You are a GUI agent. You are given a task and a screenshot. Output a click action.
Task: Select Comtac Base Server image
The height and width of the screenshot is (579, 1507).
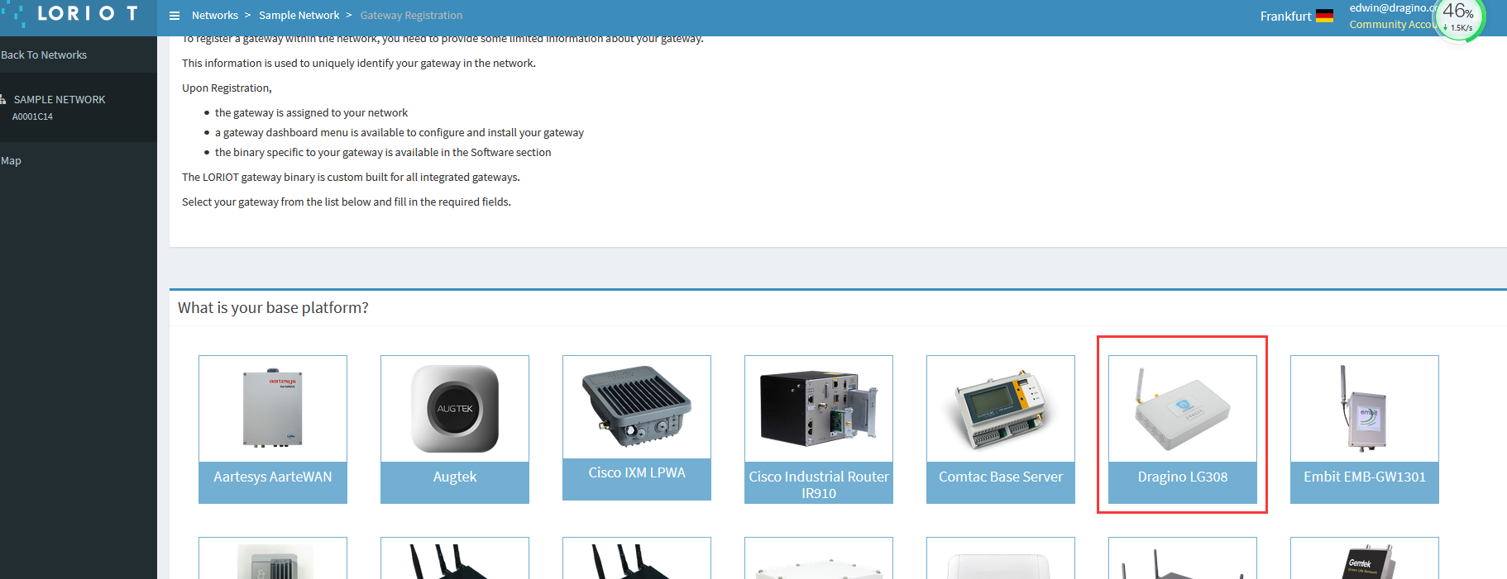(x=1001, y=409)
